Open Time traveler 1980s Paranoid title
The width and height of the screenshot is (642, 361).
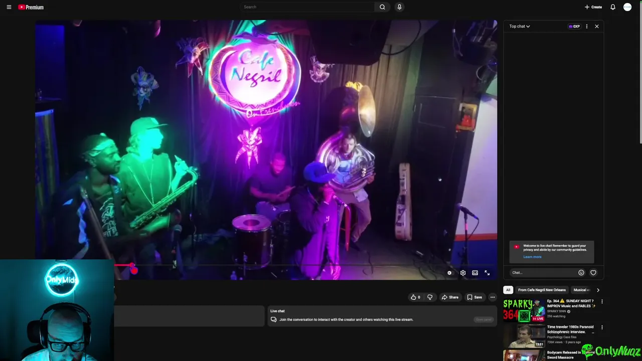tap(570, 329)
